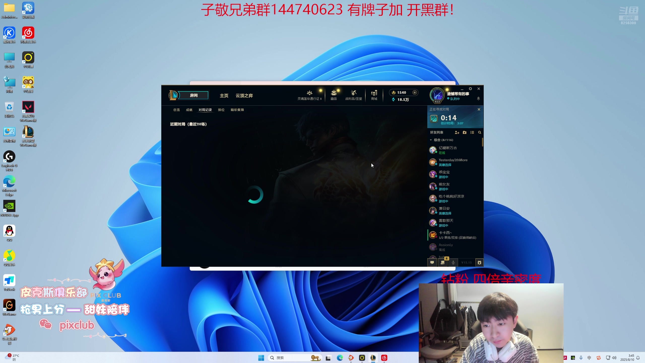
Task: Open friend 萧日安
Action: pos(455,210)
